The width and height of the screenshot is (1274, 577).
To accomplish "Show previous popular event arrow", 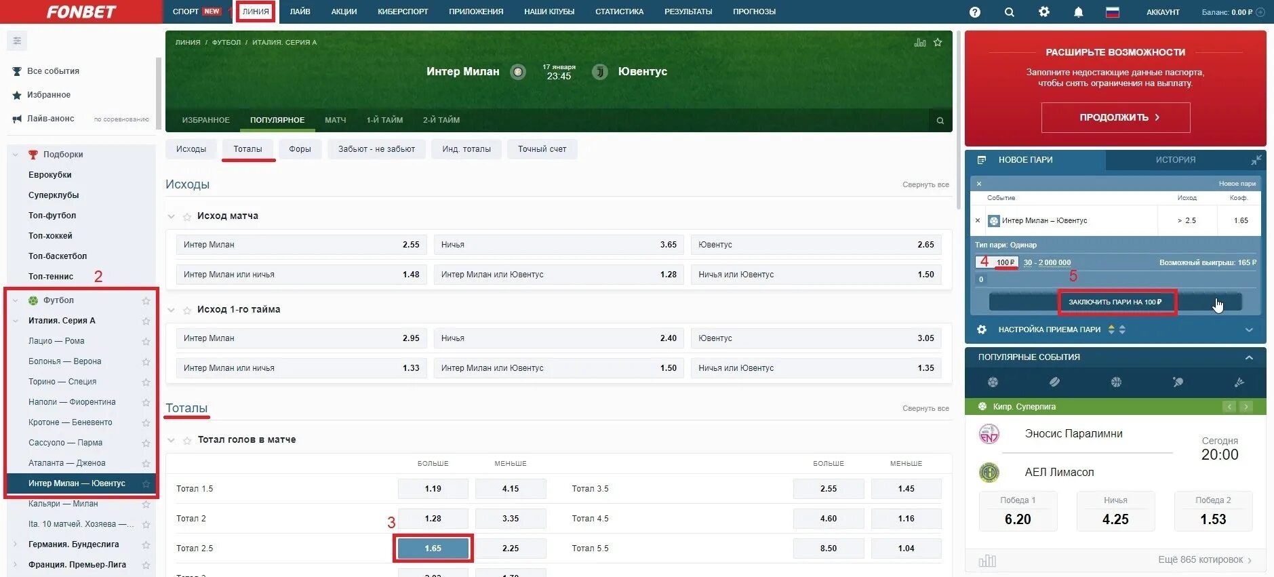I will coord(1229,407).
